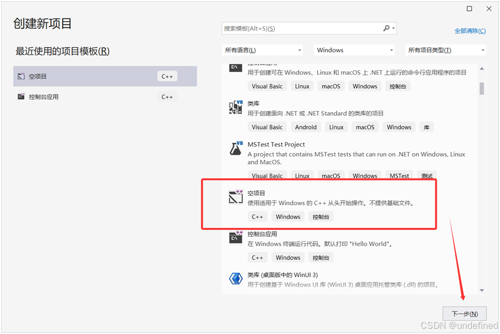Click the C++ tag under 空项目
Image resolution: width=500 pixels, height=334 pixels.
(257, 217)
